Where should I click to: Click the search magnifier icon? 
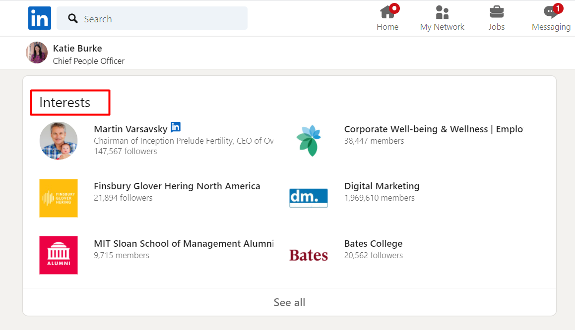pos(73,18)
